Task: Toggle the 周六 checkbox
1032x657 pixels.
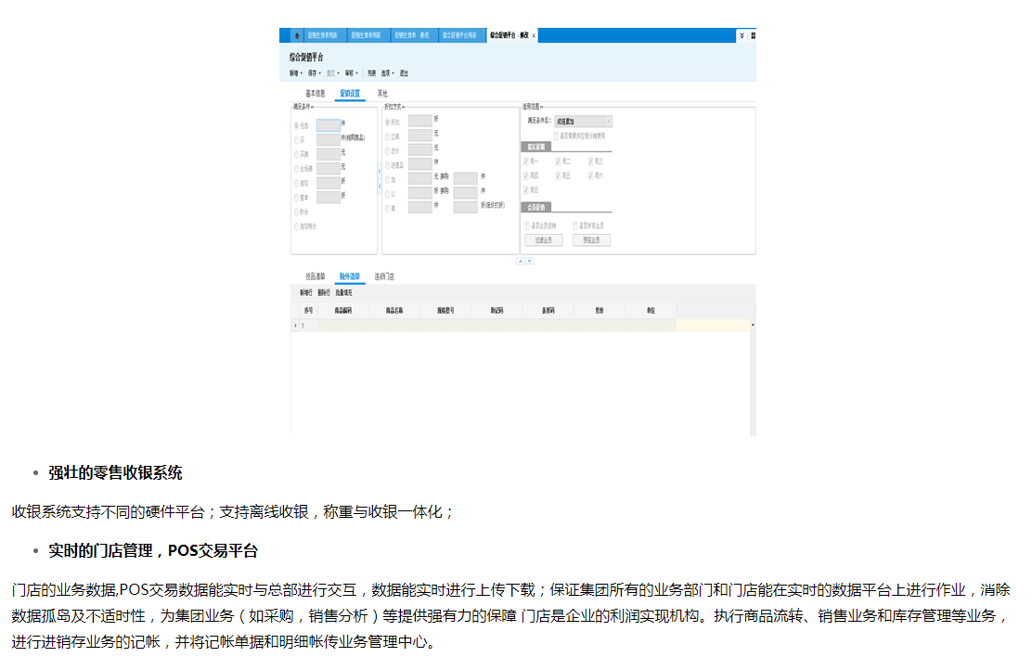Action: click(590, 174)
